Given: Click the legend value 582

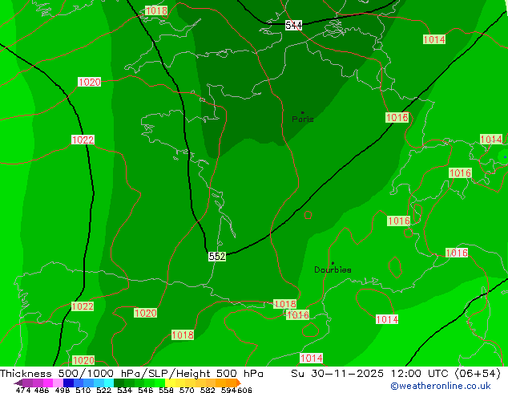Looking at the screenshot, I should (x=208, y=390).
